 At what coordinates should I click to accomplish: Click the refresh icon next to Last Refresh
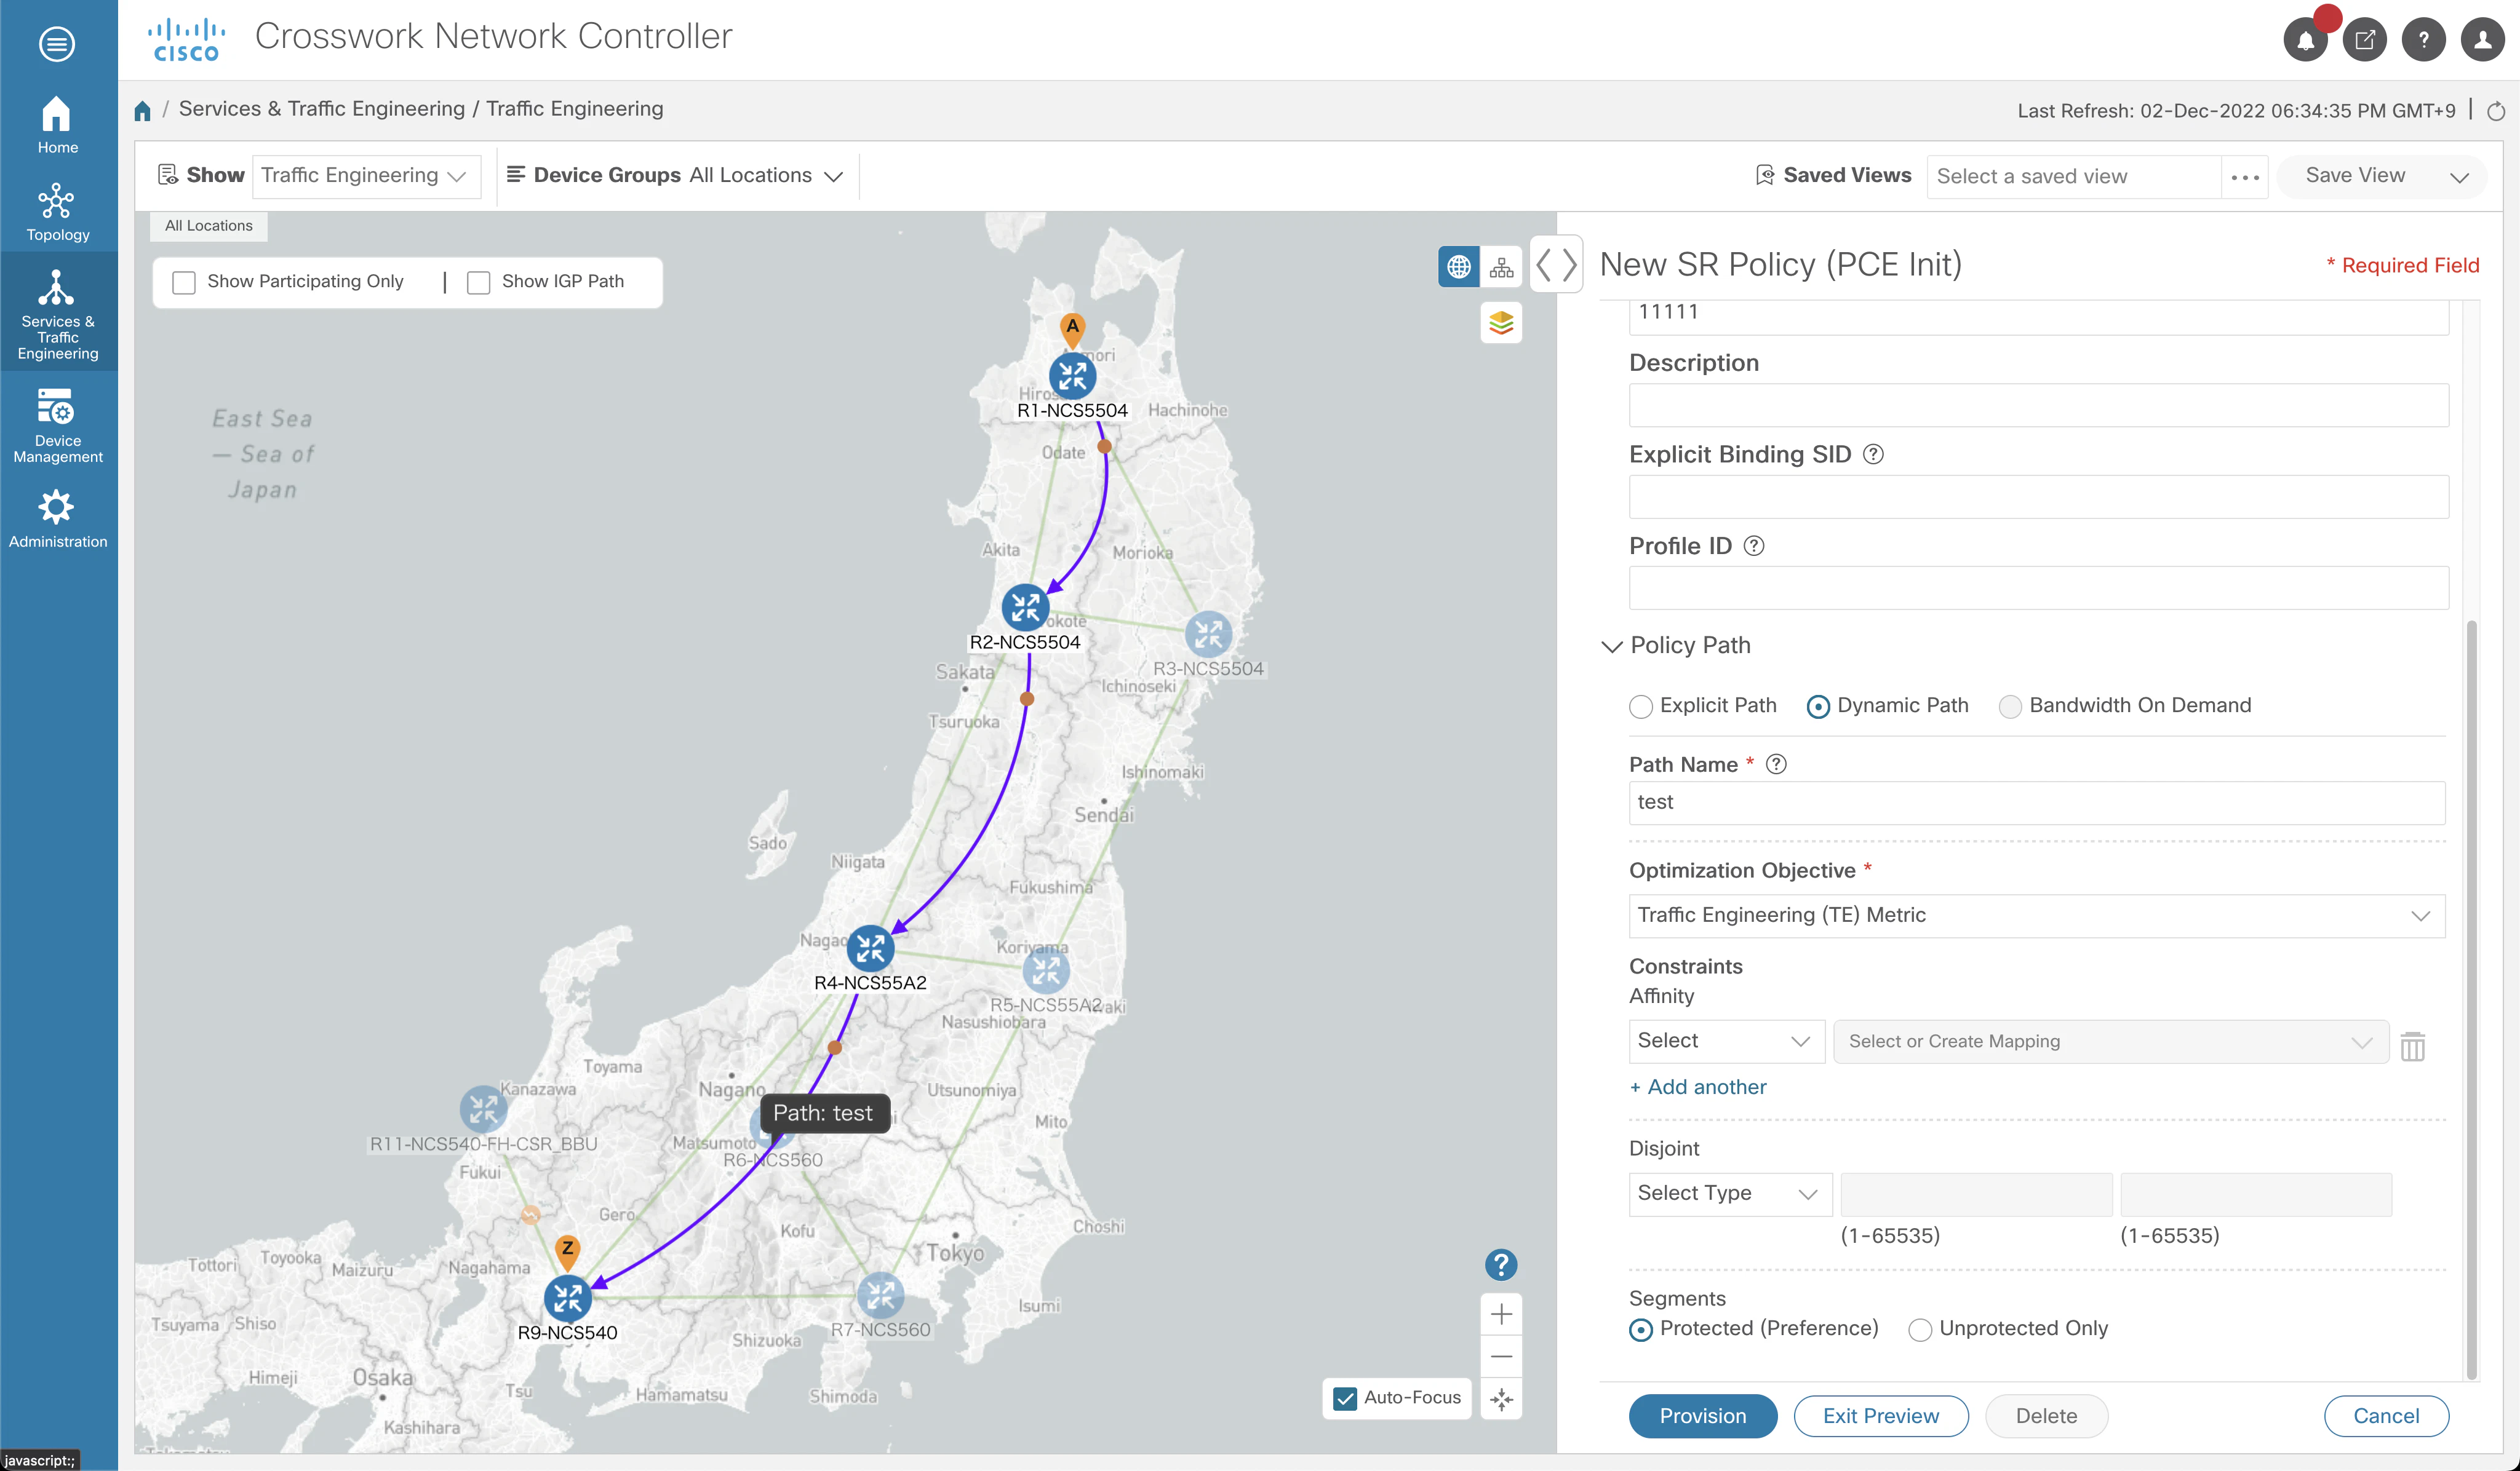(x=2495, y=111)
